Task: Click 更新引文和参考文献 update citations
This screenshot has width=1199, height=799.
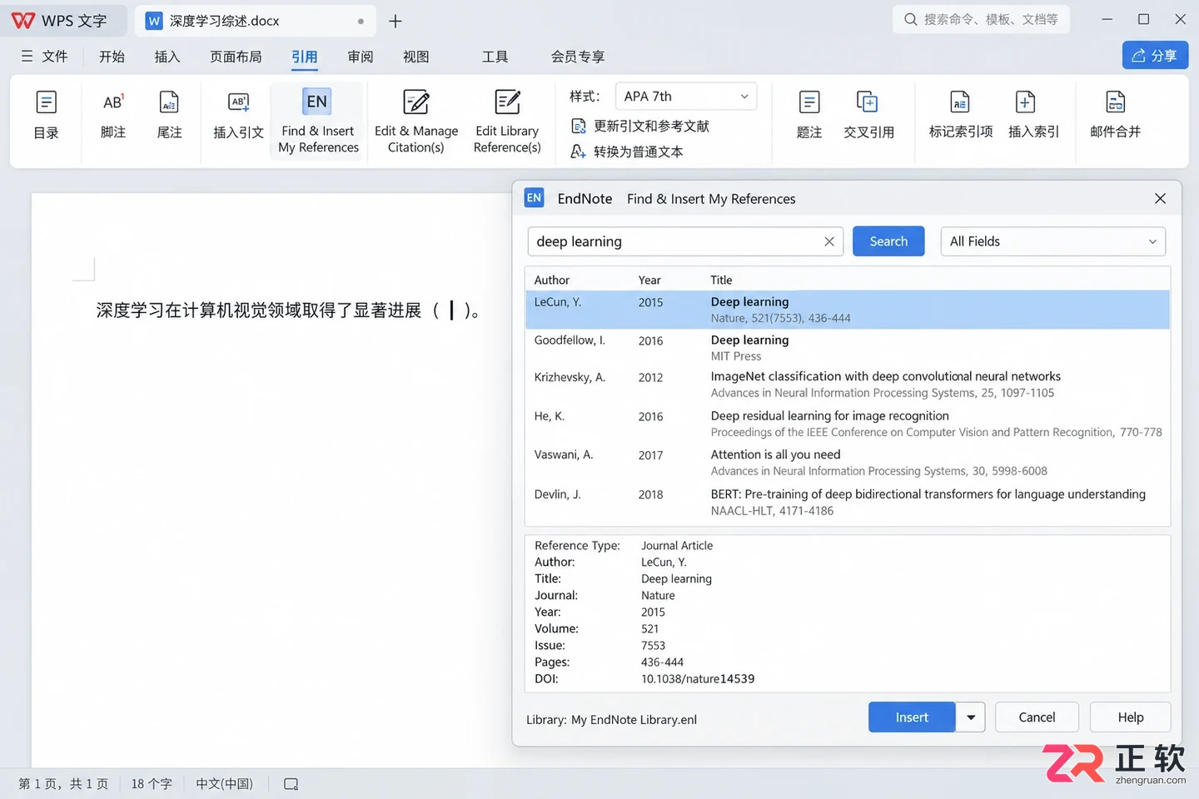Action: 639,126
